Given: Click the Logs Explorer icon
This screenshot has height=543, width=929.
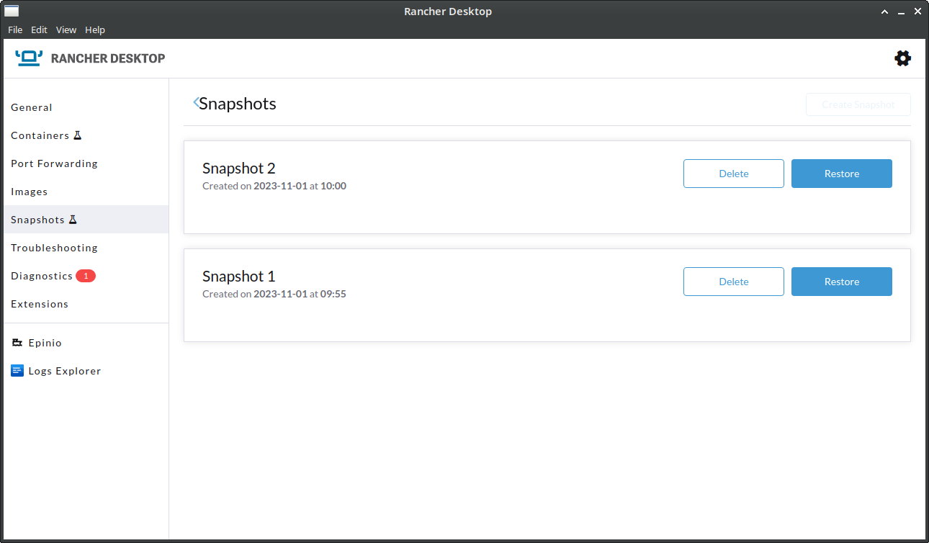Looking at the screenshot, I should point(17,371).
